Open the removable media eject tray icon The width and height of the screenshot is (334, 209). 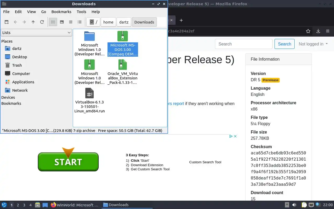click(x=287, y=205)
